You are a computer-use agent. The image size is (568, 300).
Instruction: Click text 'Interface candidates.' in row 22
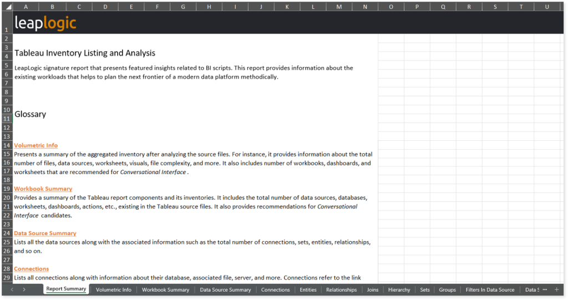[43, 216]
